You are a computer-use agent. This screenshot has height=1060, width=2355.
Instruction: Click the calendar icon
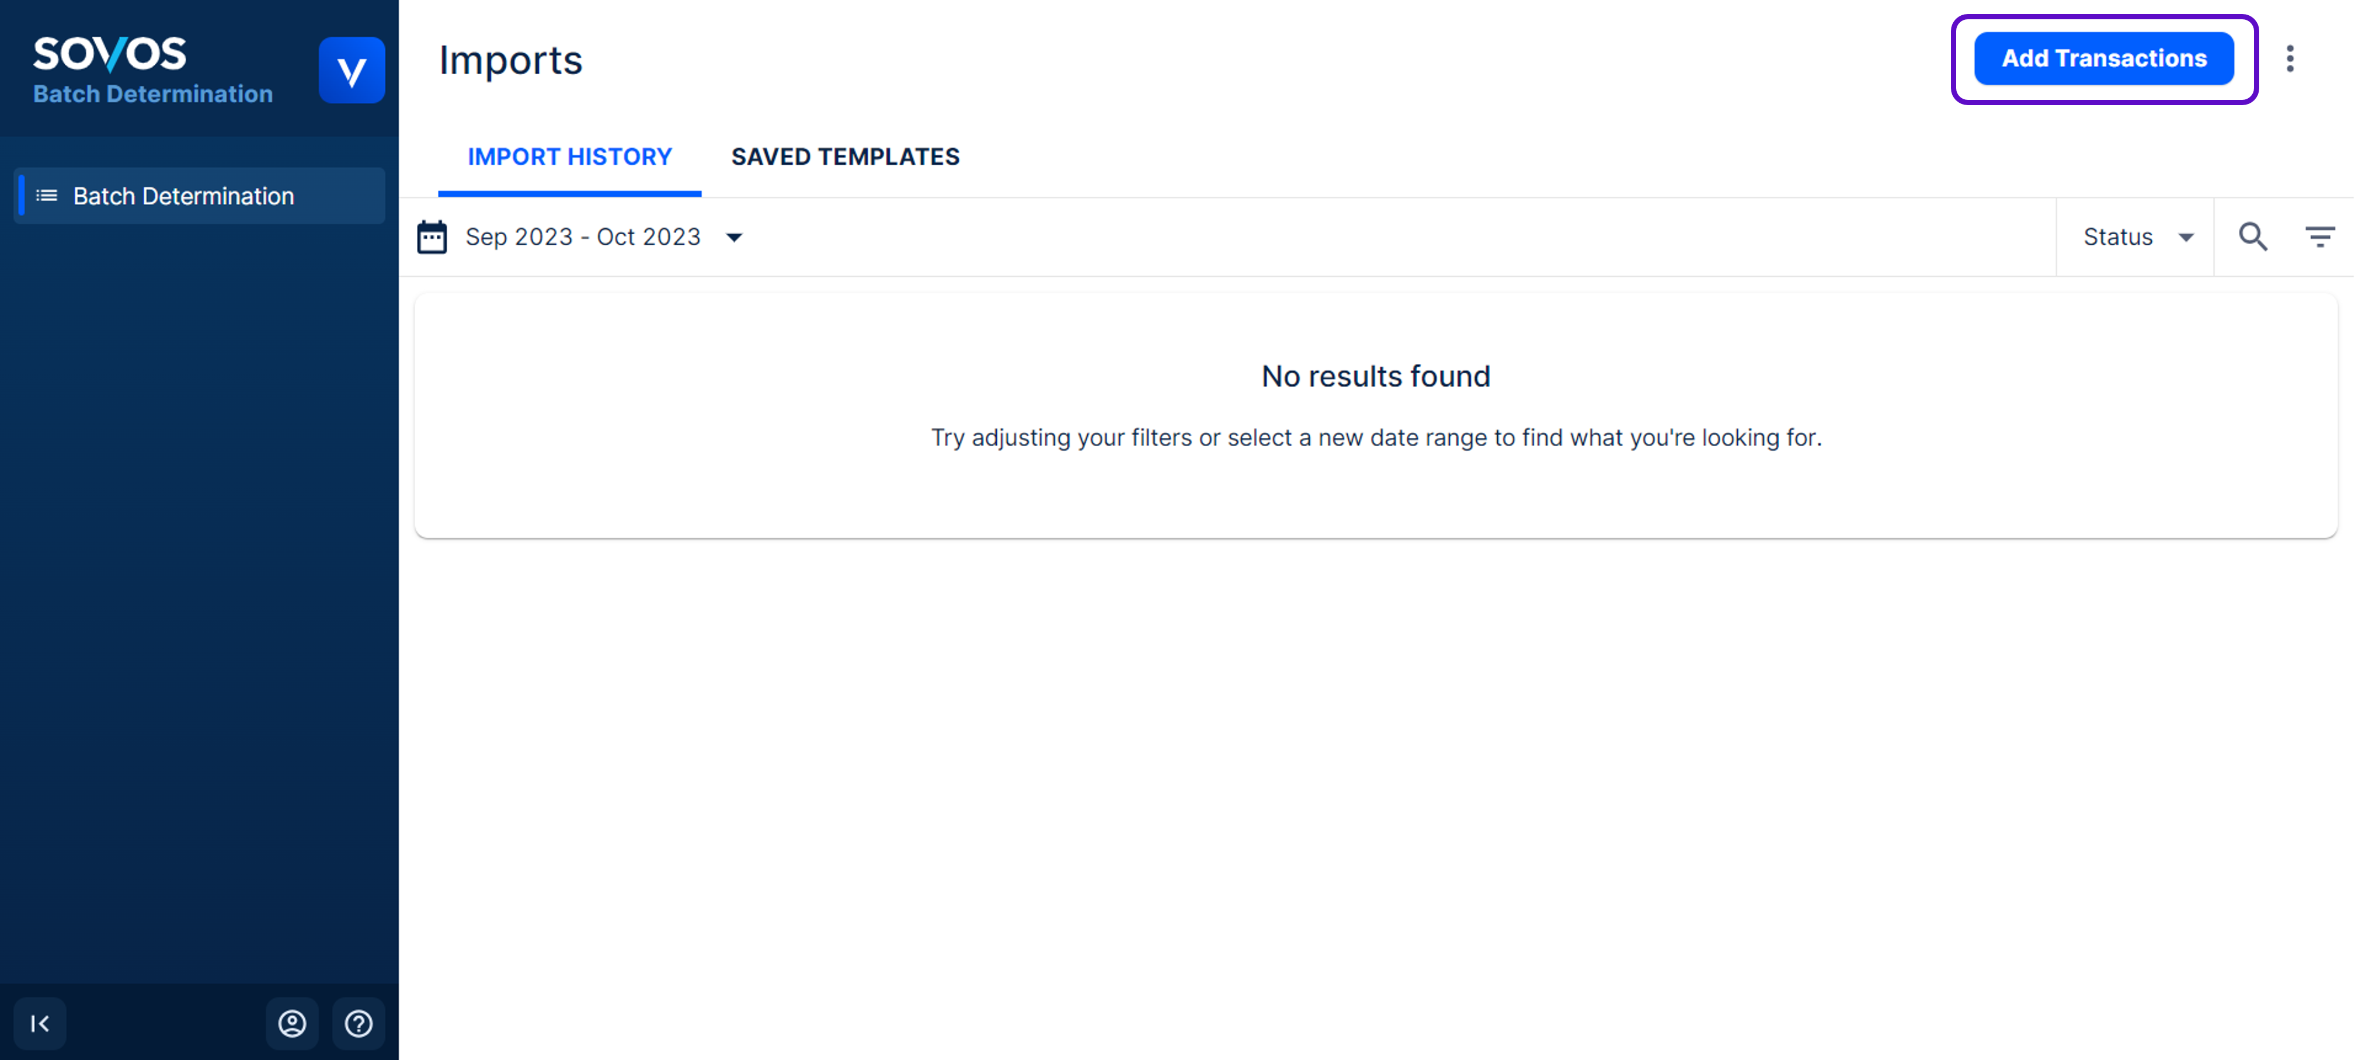[432, 237]
